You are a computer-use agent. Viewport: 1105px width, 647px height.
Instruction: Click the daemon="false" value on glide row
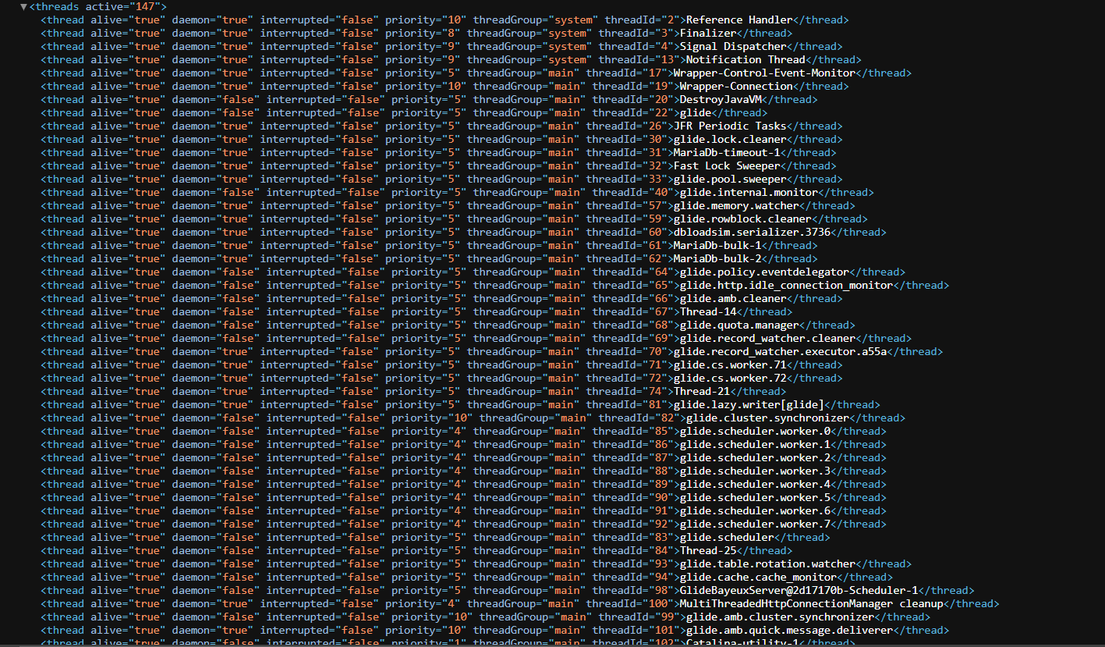coord(235,112)
